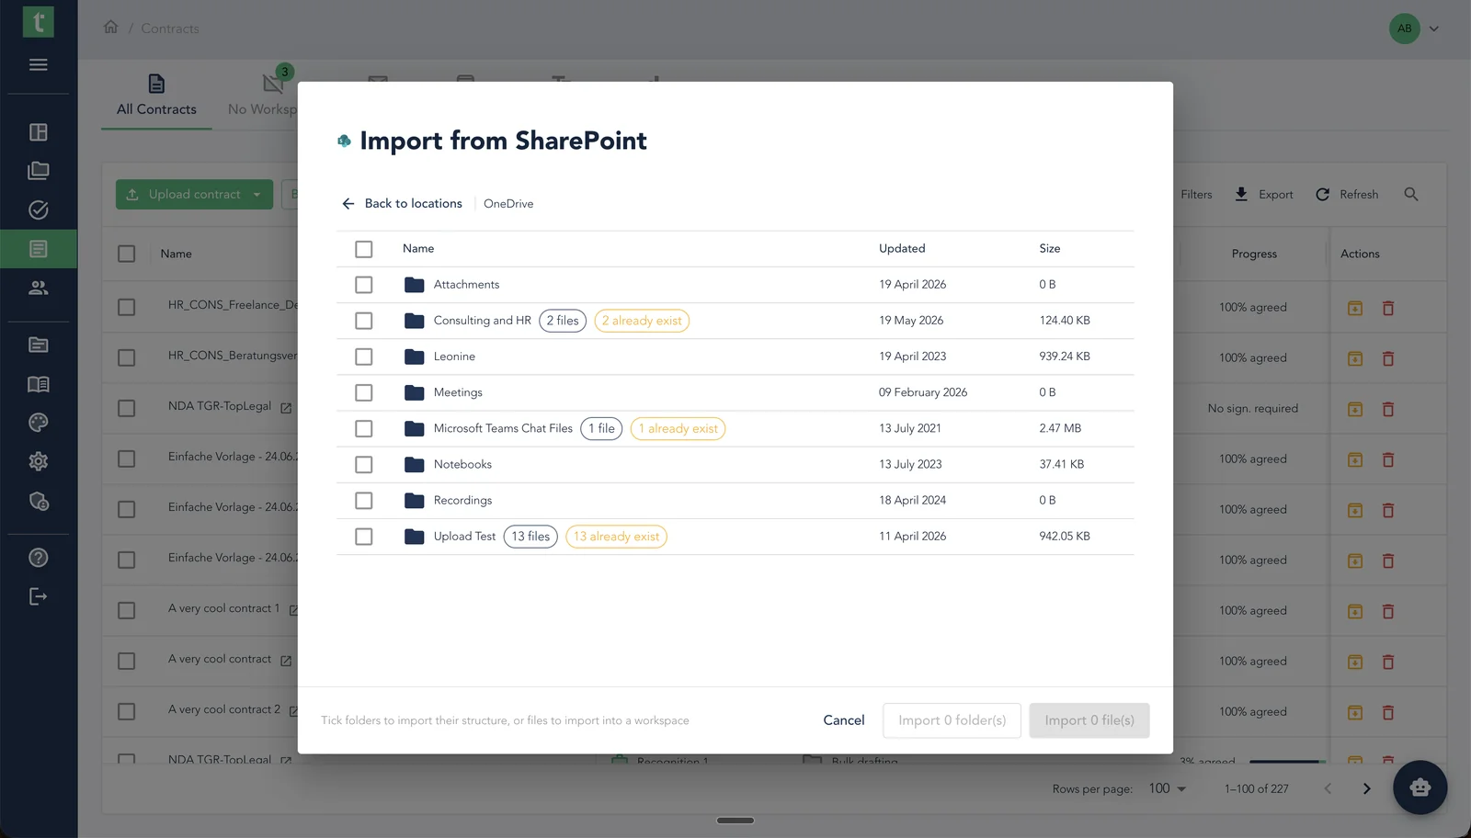
Task: Open the Recordings folder name
Action: 462,501
